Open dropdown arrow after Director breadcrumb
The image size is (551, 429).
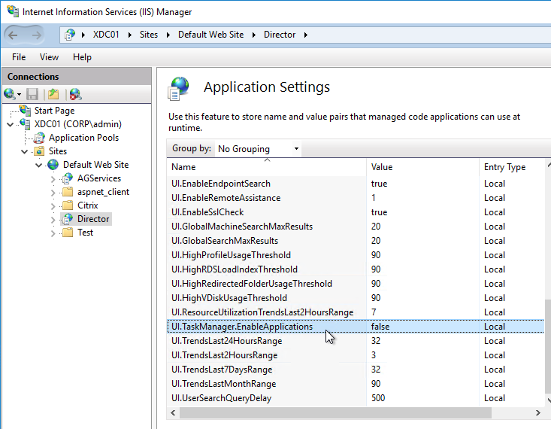click(x=306, y=35)
